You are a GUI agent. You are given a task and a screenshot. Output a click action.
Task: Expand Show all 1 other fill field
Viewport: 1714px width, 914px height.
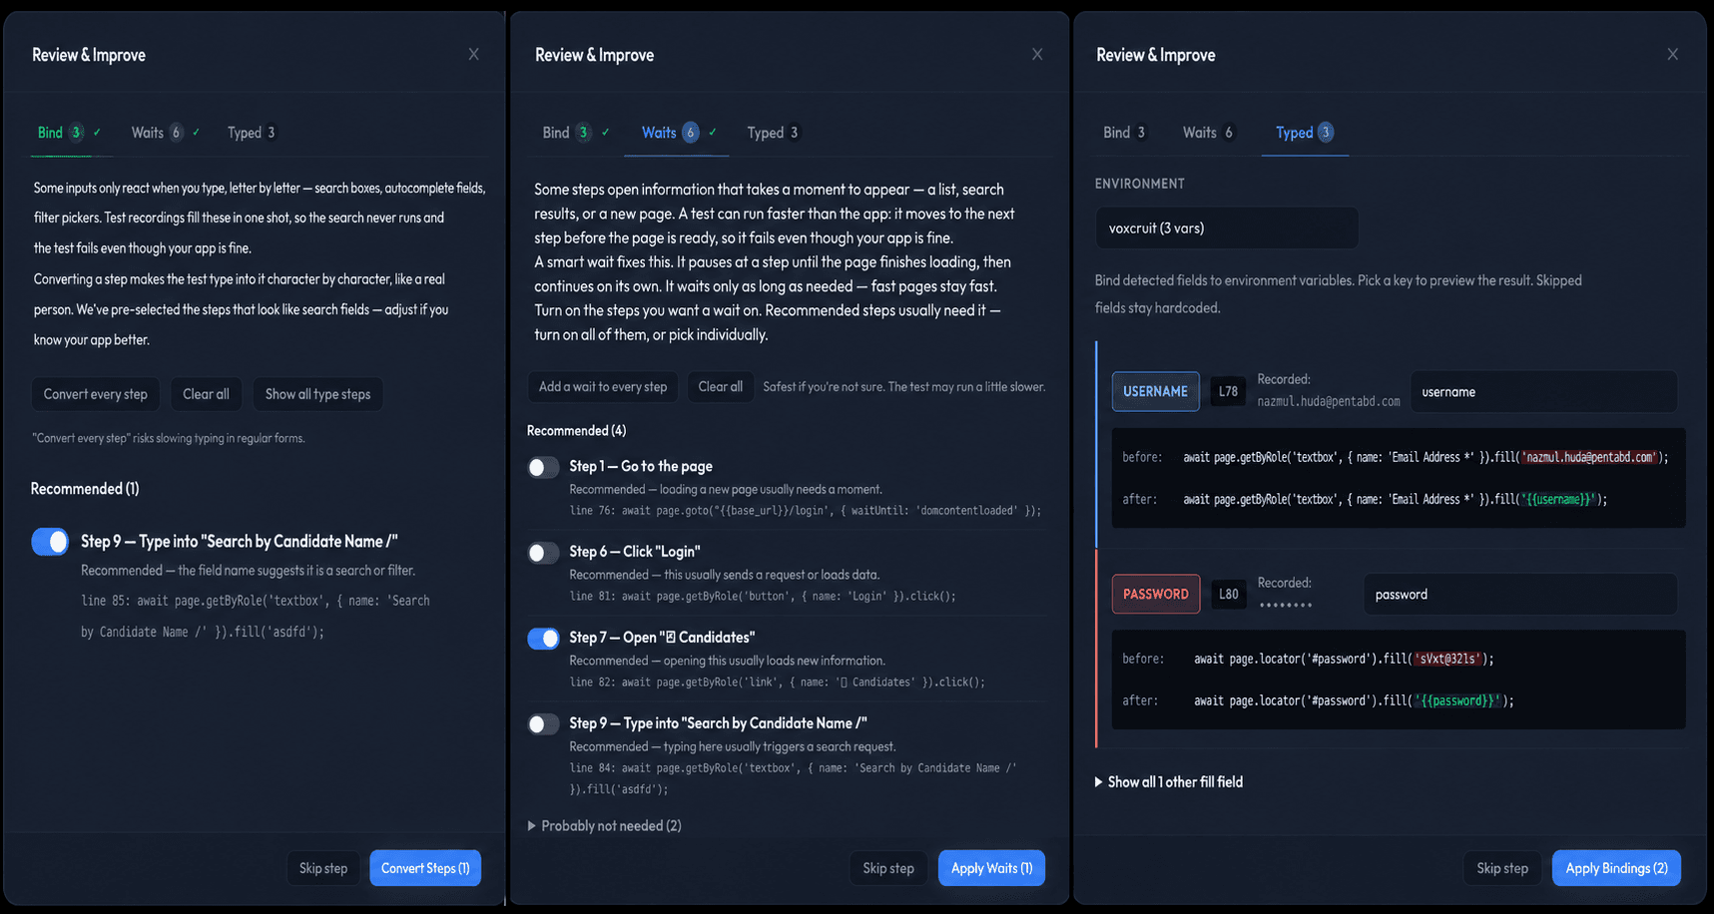(x=1169, y=782)
